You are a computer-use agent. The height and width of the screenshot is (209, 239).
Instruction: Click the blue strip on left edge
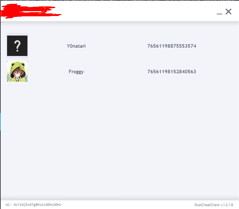[x=0, y=122]
